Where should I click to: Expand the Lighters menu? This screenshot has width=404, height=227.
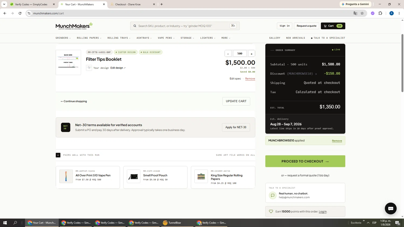pos(208,38)
